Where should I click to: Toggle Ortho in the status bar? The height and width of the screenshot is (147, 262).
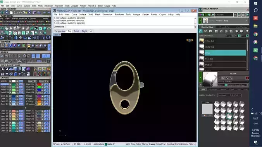pyautogui.click(x=138, y=144)
